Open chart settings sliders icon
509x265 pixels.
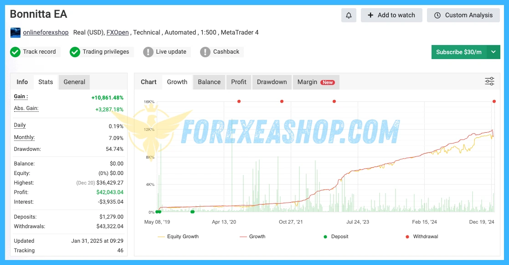[x=489, y=81]
